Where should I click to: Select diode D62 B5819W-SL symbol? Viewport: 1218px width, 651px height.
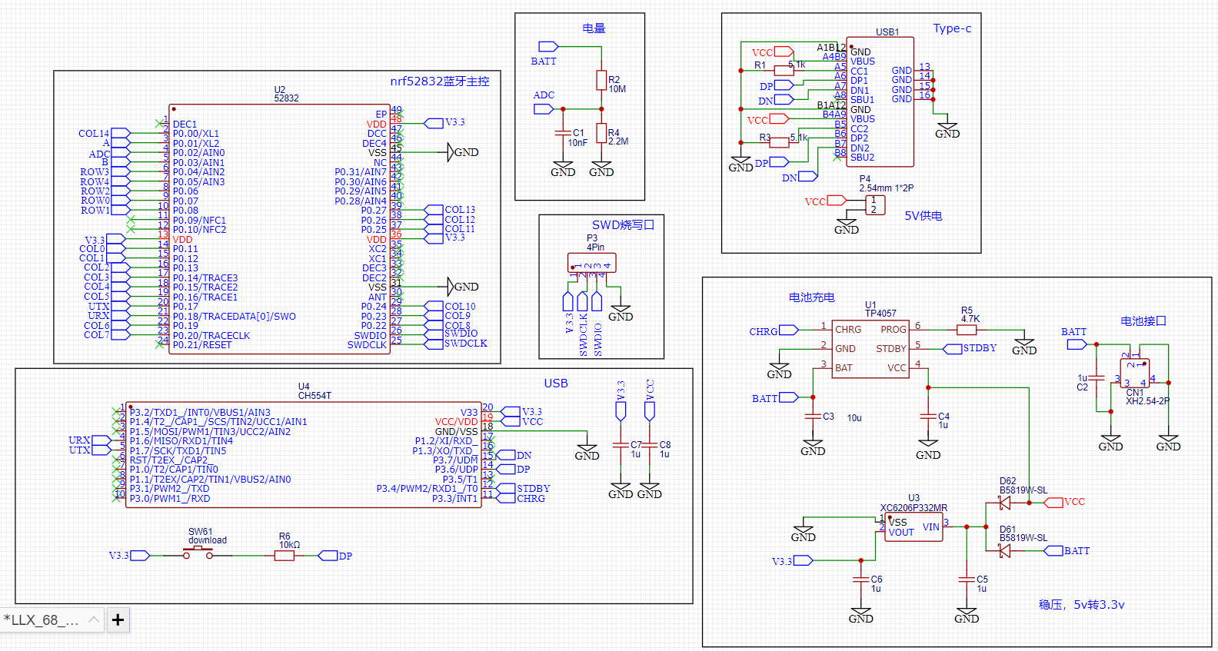pos(1004,503)
